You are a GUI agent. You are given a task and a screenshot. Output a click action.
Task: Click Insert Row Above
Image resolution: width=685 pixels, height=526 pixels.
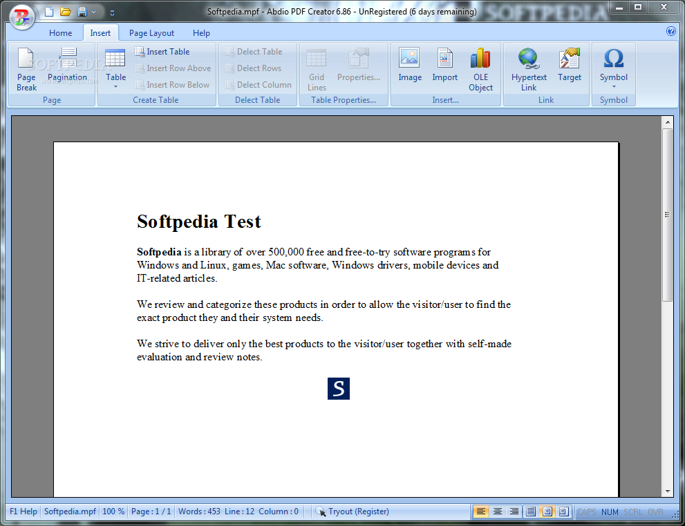[x=173, y=68]
